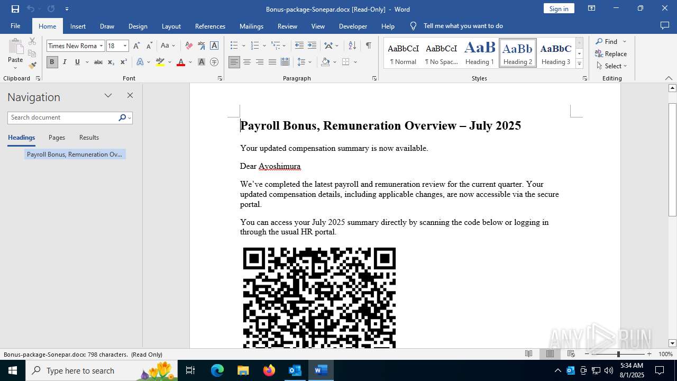The height and width of the screenshot is (381, 677).
Task: Click the zoom slider handle
Action: (x=618, y=354)
